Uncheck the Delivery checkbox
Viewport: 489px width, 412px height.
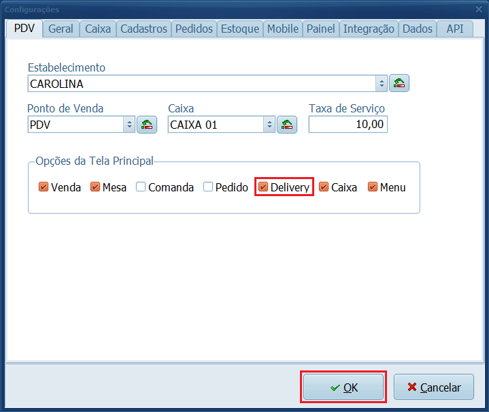coord(263,187)
